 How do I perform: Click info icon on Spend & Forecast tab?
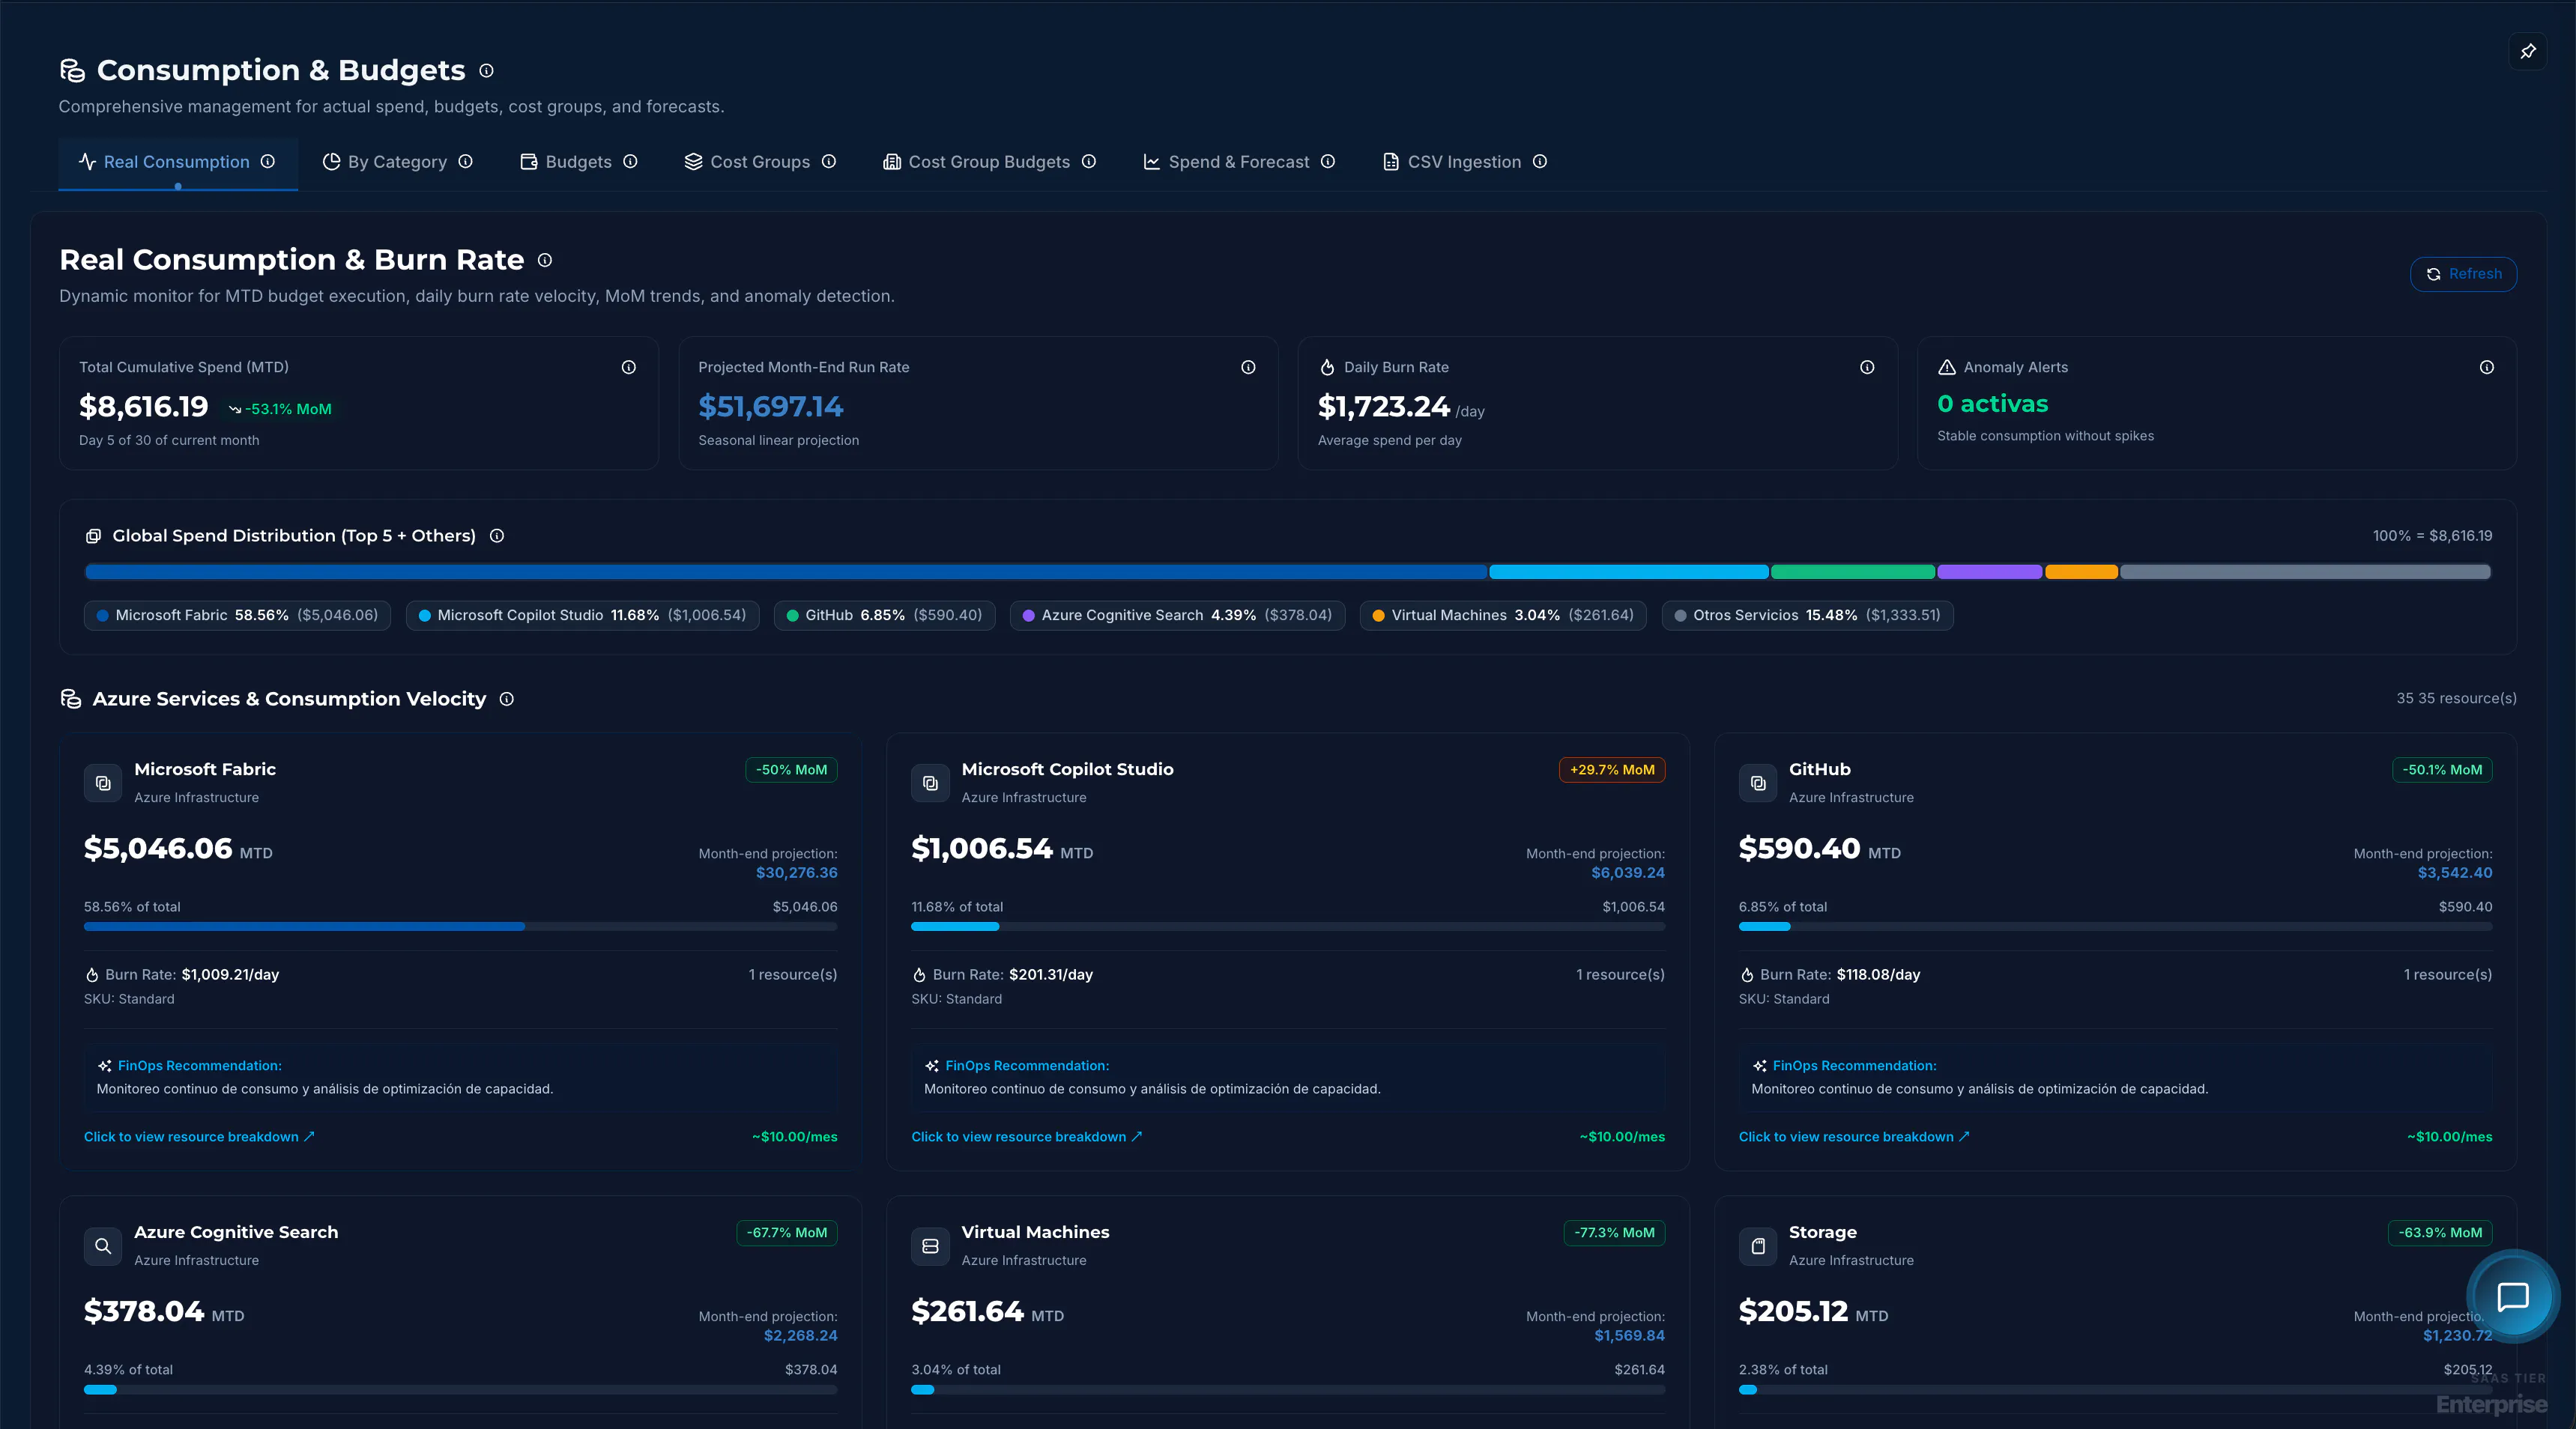click(1328, 161)
